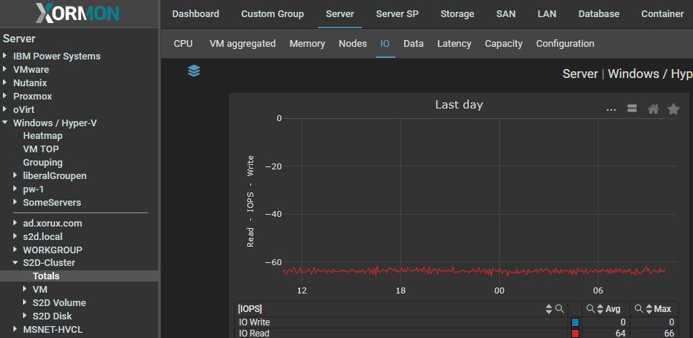Open the Storage top menu
Screen dimensions: 693x338
[x=457, y=13]
